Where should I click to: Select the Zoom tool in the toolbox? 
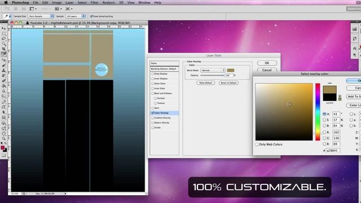click(x=4, y=139)
